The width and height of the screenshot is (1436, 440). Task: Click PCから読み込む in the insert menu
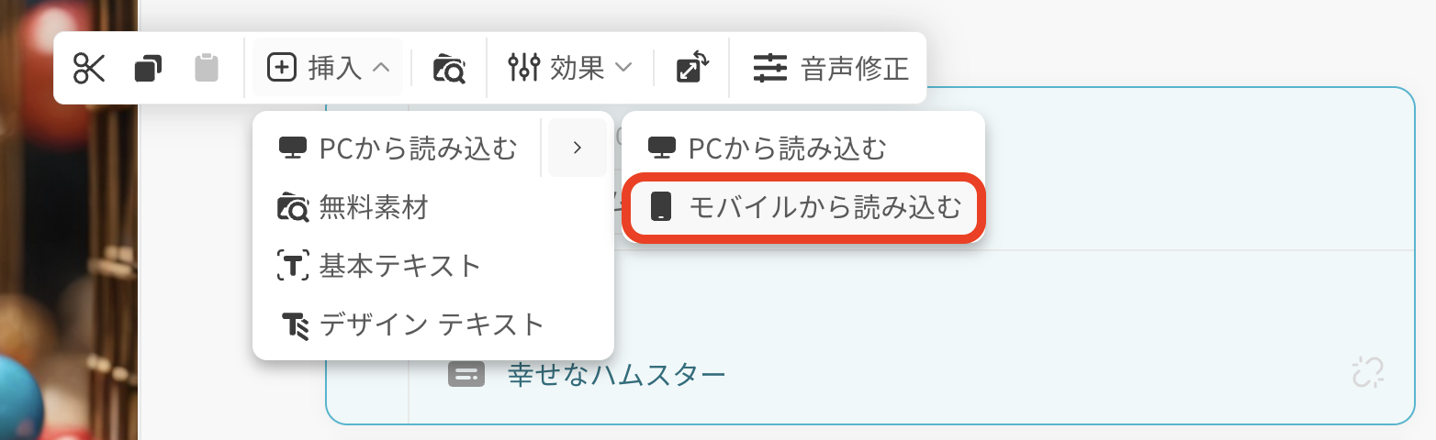pyautogui.click(x=398, y=148)
